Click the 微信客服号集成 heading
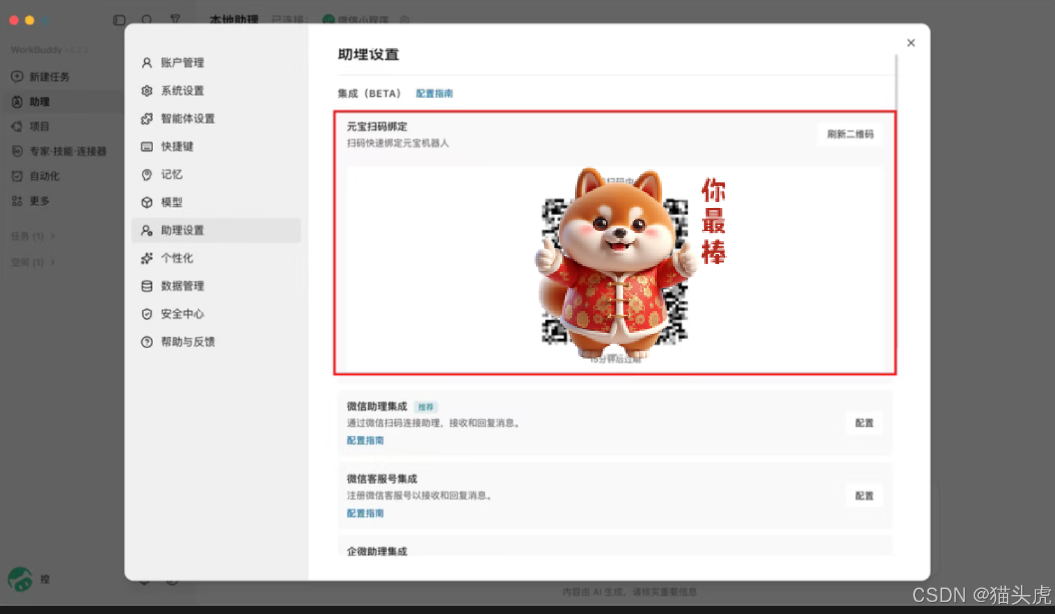 pos(382,479)
